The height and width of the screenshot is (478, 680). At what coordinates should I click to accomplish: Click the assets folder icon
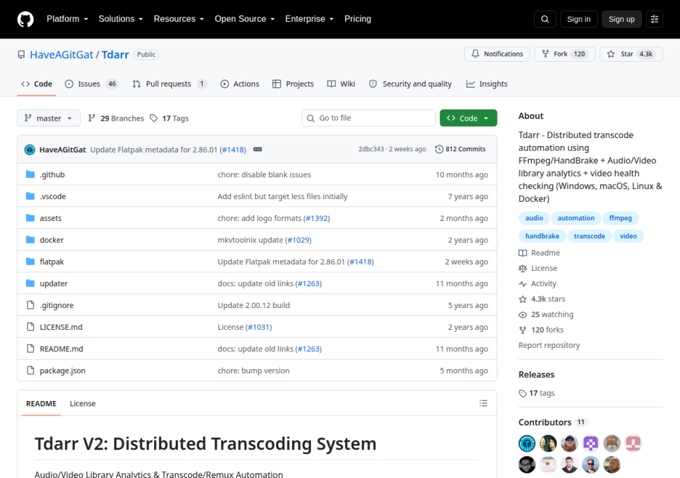tap(31, 218)
